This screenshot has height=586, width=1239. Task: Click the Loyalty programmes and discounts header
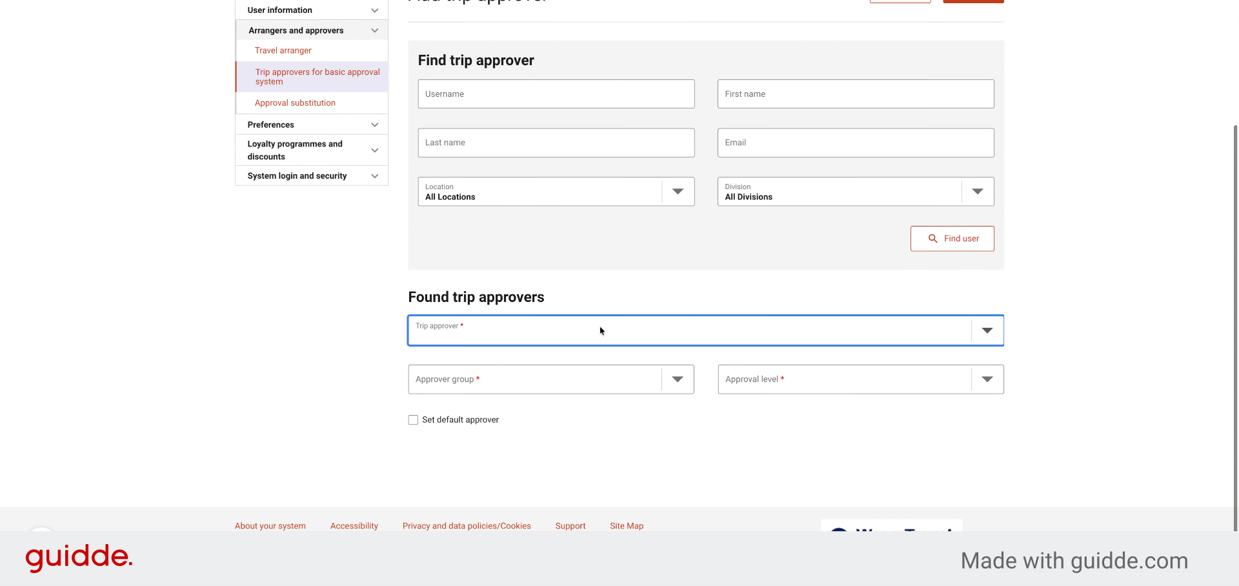pyautogui.click(x=312, y=150)
